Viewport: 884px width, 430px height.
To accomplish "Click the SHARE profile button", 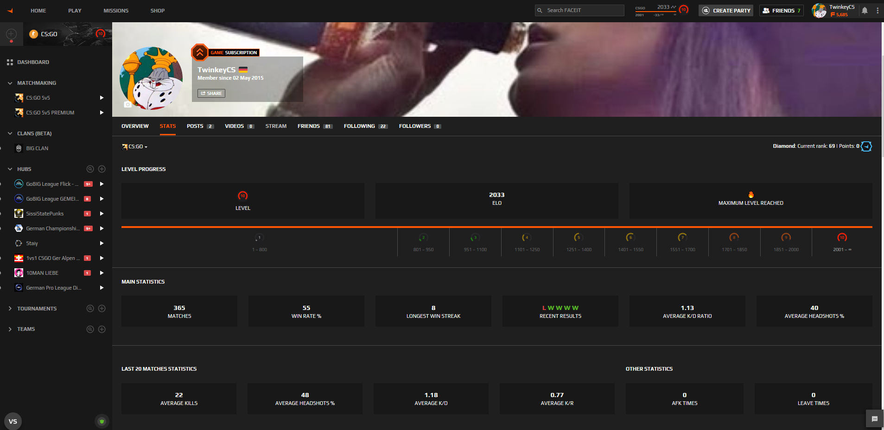I will [211, 94].
